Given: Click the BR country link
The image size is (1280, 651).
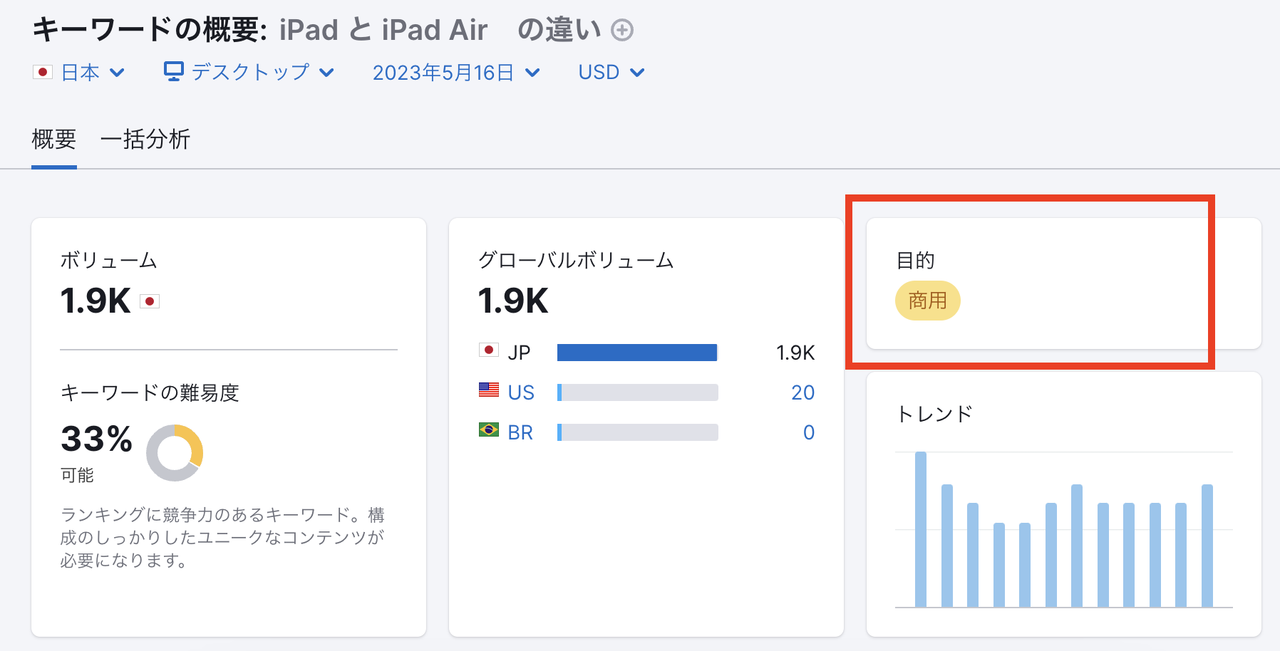Looking at the screenshot, I should 521,432.
